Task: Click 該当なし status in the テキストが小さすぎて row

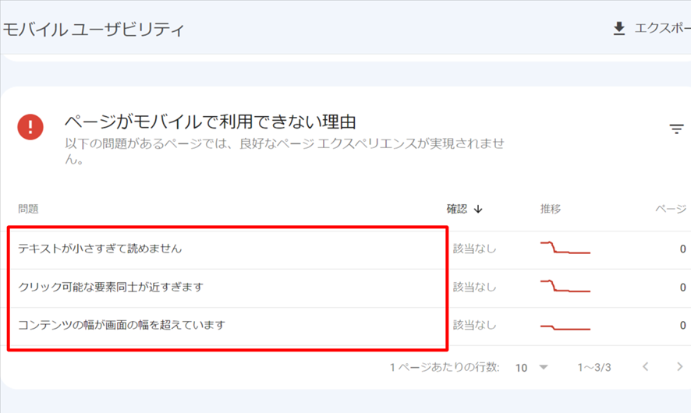Action: click(475, 249)
